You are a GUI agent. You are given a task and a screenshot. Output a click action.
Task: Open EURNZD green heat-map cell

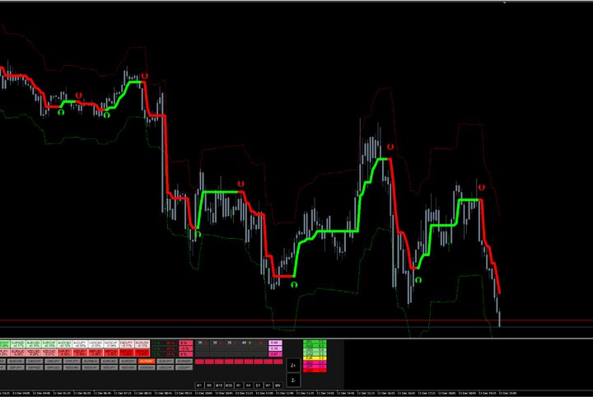[18, 343]
